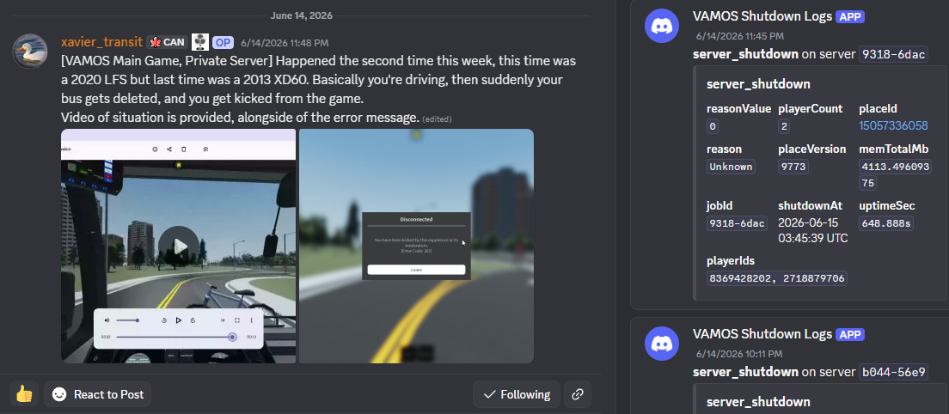Open the placeId 15057336058 link
949x414 pixels.
pyautogui.click(x=893, y=125)
